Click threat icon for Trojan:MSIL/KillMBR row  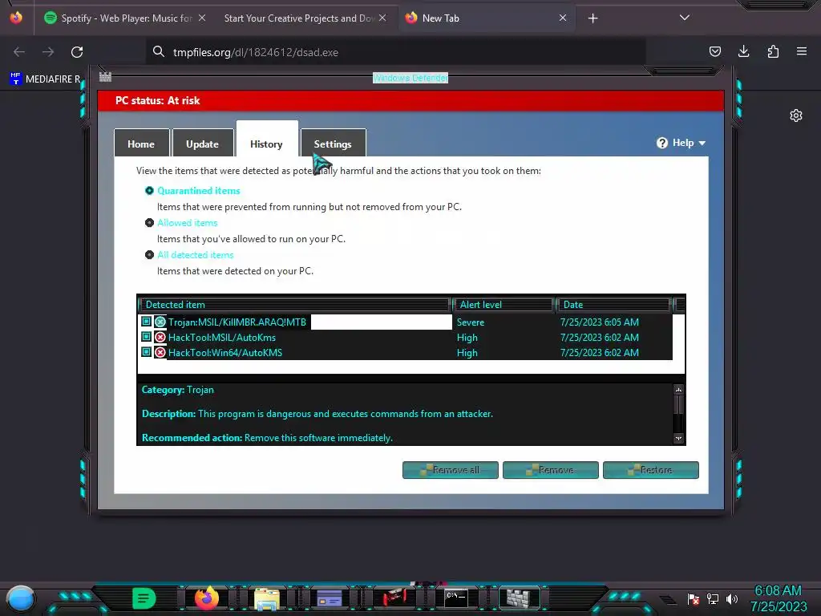160,322
